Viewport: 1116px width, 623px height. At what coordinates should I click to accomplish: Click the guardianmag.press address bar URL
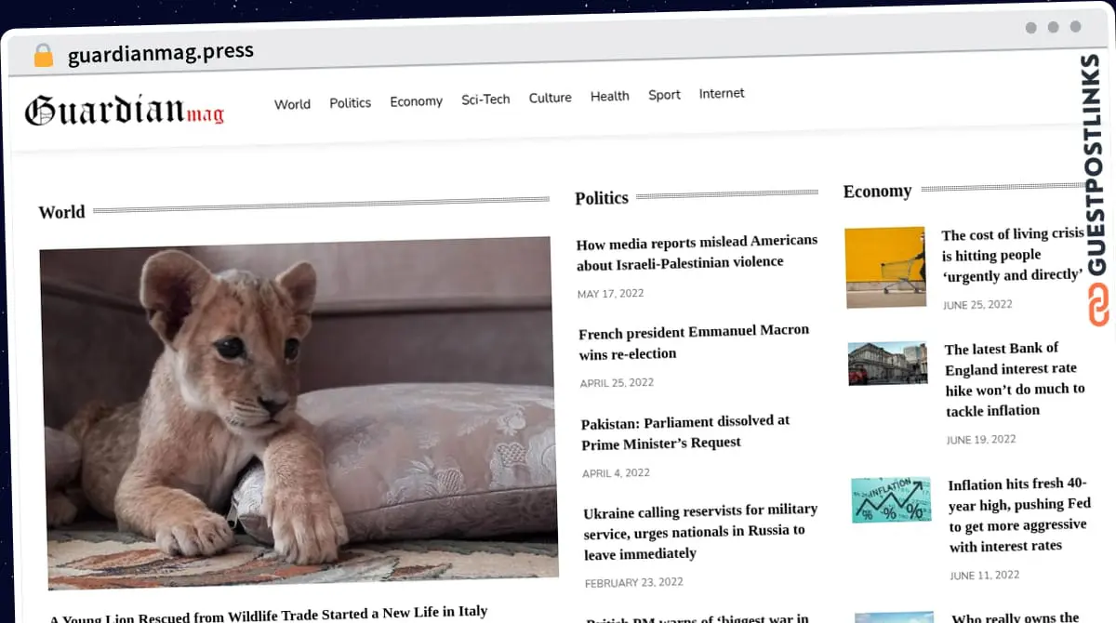click(161, 53)
